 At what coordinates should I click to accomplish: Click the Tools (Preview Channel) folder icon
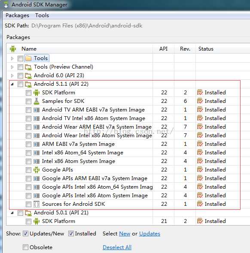(28, 67)
